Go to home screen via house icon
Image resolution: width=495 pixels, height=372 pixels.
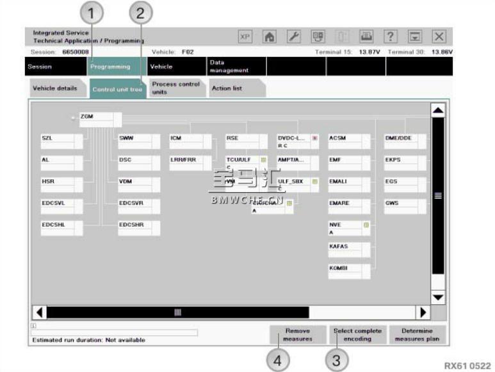click(270, 37)
